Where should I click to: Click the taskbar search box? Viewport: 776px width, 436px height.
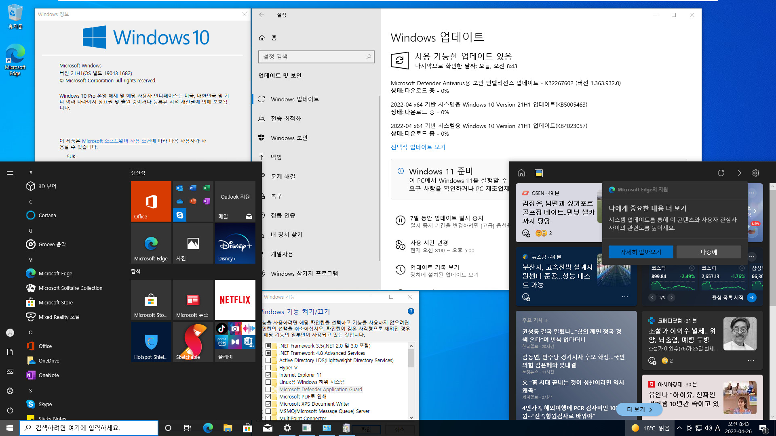[x=89, y=428]
